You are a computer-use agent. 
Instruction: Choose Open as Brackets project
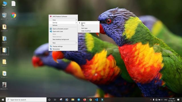[x=63, y=29]
